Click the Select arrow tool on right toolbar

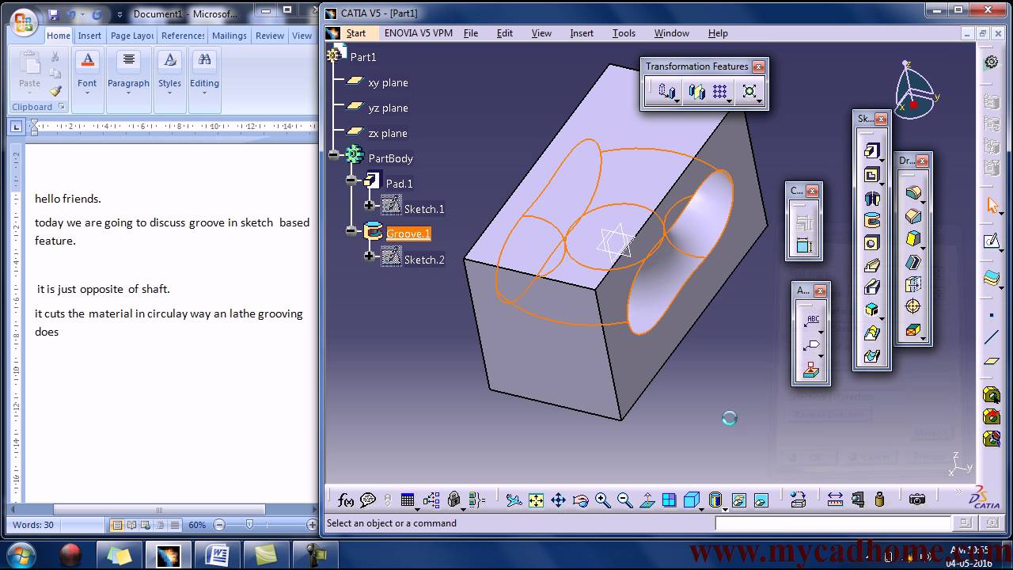[992, 205]
